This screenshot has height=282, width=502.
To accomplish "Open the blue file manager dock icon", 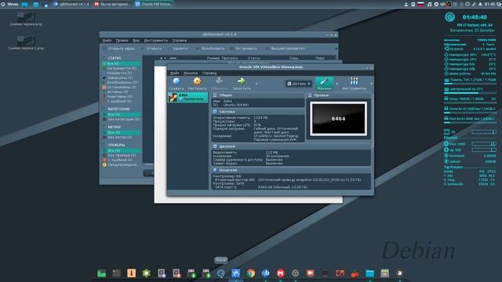I will pyautogui.click(x=369, y=273).
